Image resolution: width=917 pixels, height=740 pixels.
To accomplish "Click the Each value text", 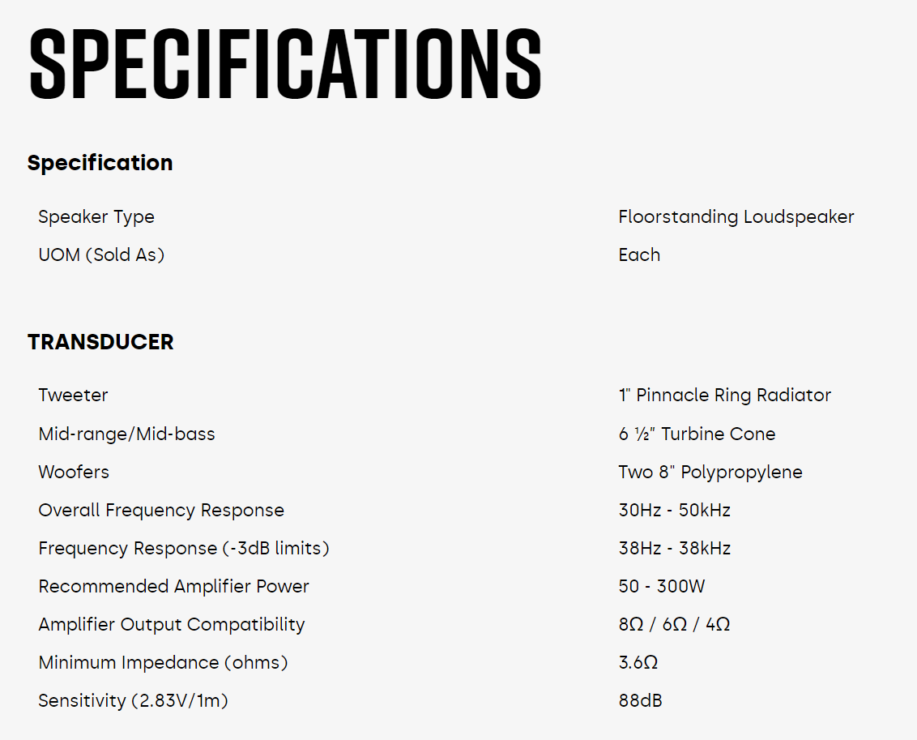I will pyautogui.click(x=639, y=255).
